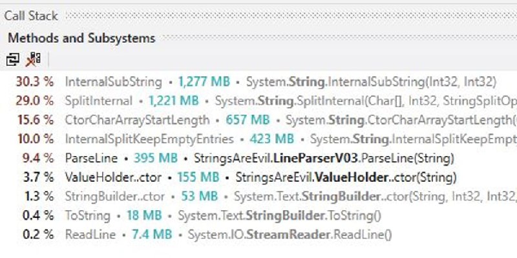Viewport: 517px width, 258px height.
Task: Select the InternalSplitKeepEmptyEntries method row
Action: (258, 139)
